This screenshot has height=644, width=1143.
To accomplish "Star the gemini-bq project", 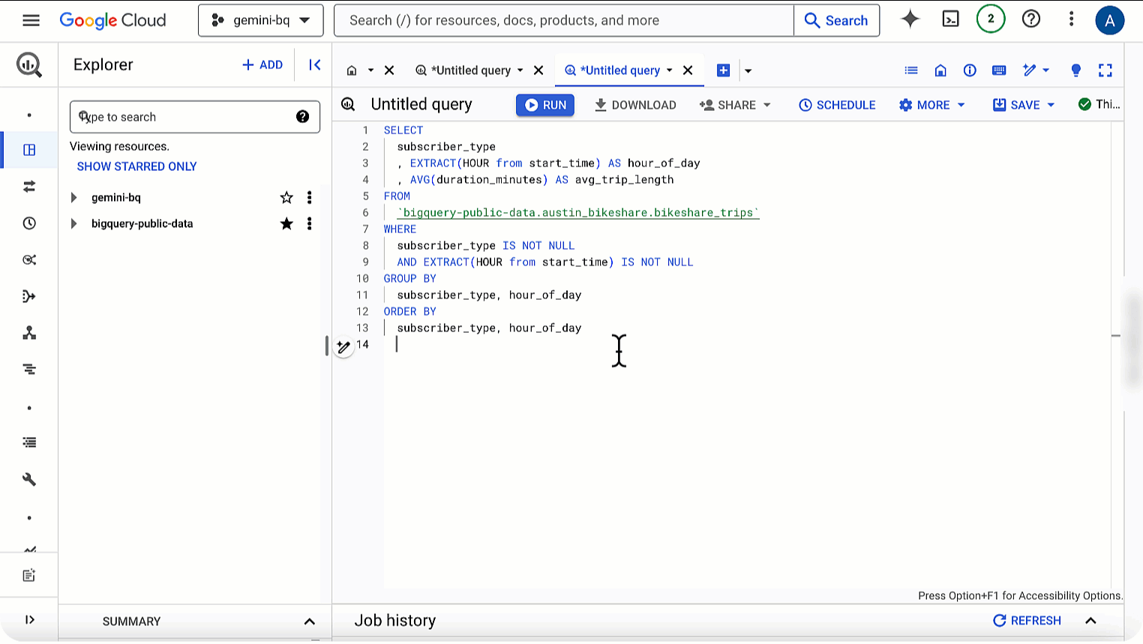I will 286,198.
